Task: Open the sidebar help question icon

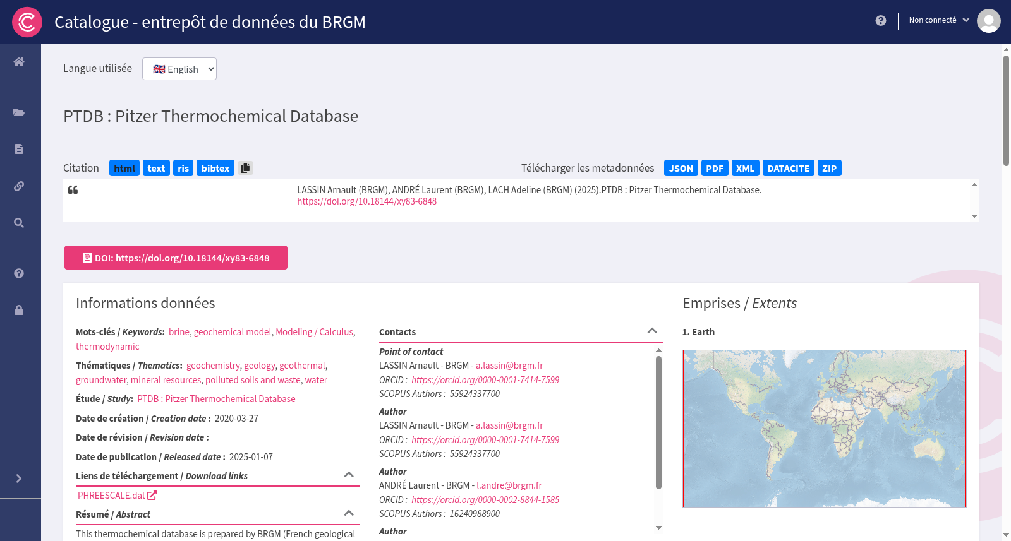Action: [19, 273]
